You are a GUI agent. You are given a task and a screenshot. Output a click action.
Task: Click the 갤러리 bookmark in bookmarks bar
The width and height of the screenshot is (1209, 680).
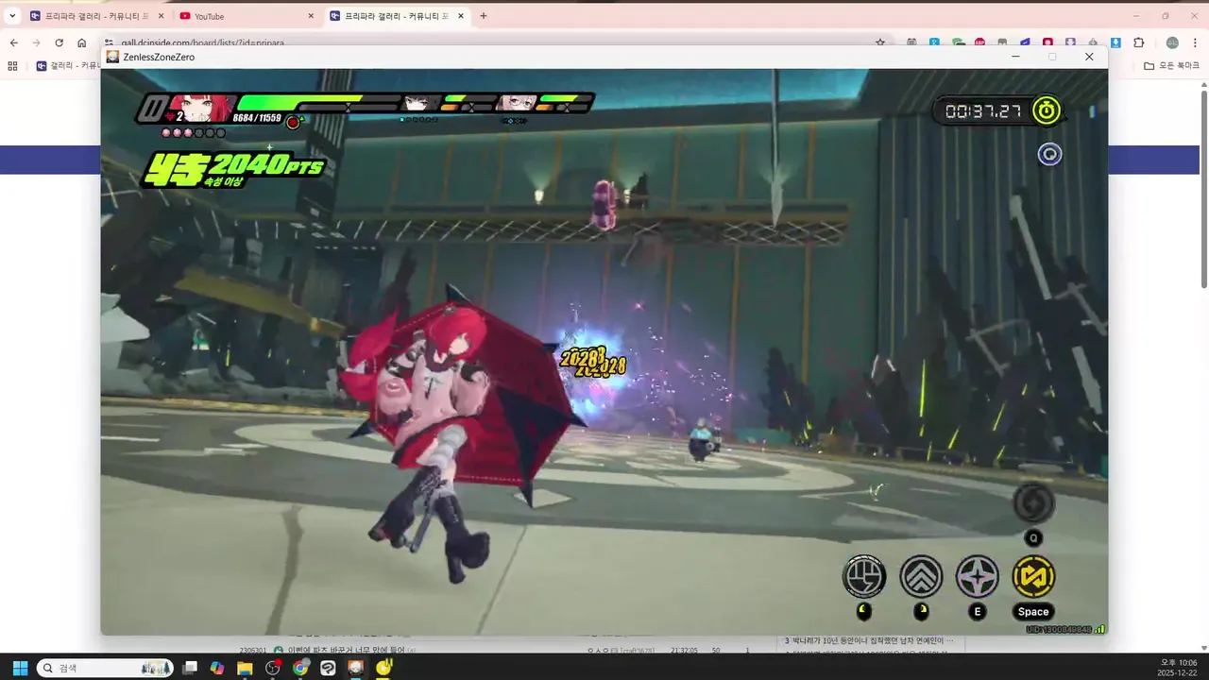pos(68,66)
